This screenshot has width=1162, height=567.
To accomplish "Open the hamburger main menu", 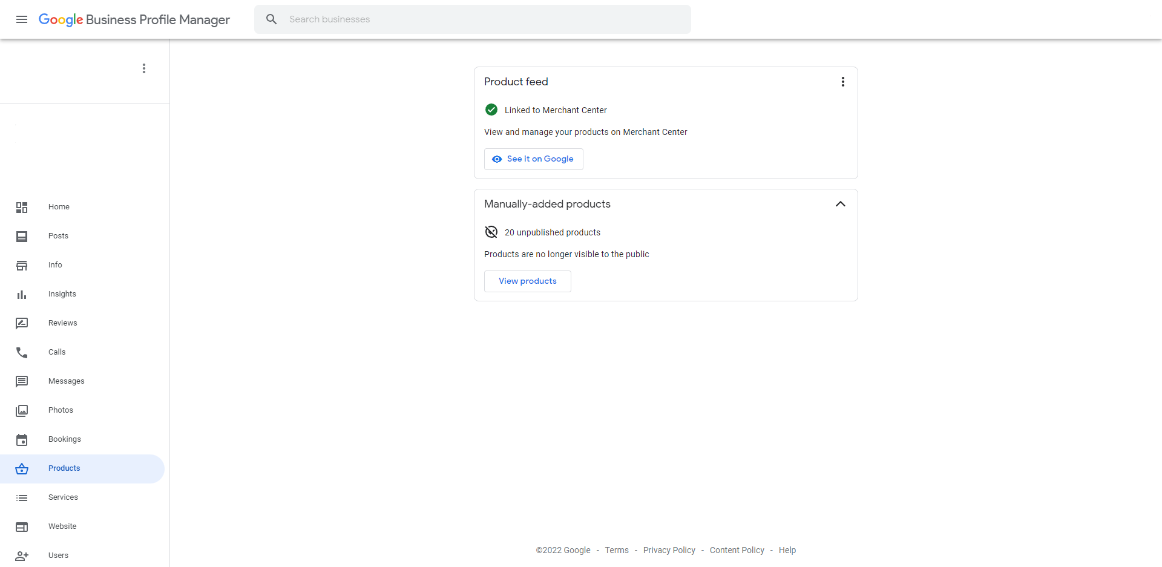I will click(22, 19).
